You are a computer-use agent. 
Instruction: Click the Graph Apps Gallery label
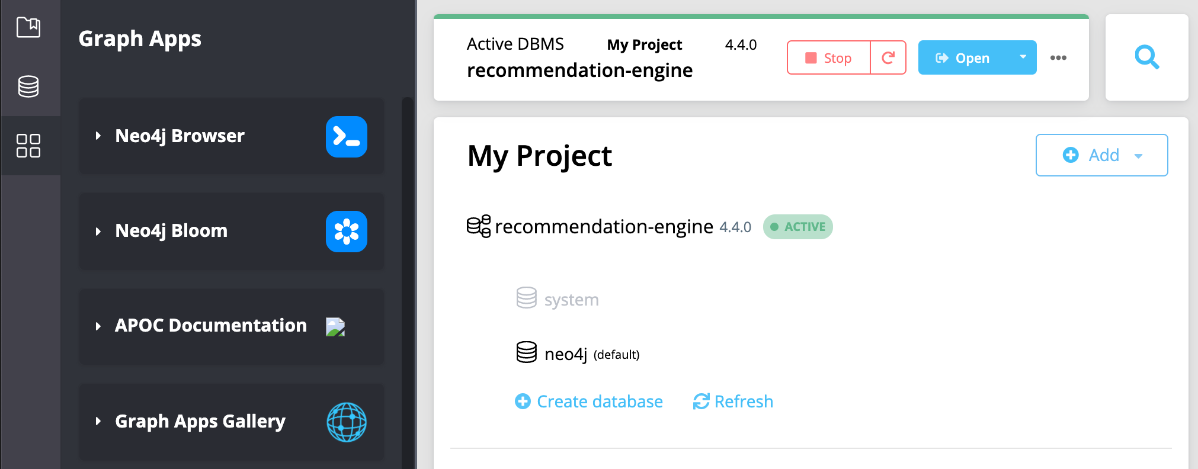(x=200, y=421)
